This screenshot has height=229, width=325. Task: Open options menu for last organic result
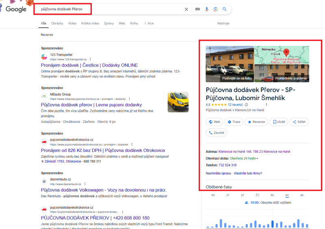(x=123, y=212)
